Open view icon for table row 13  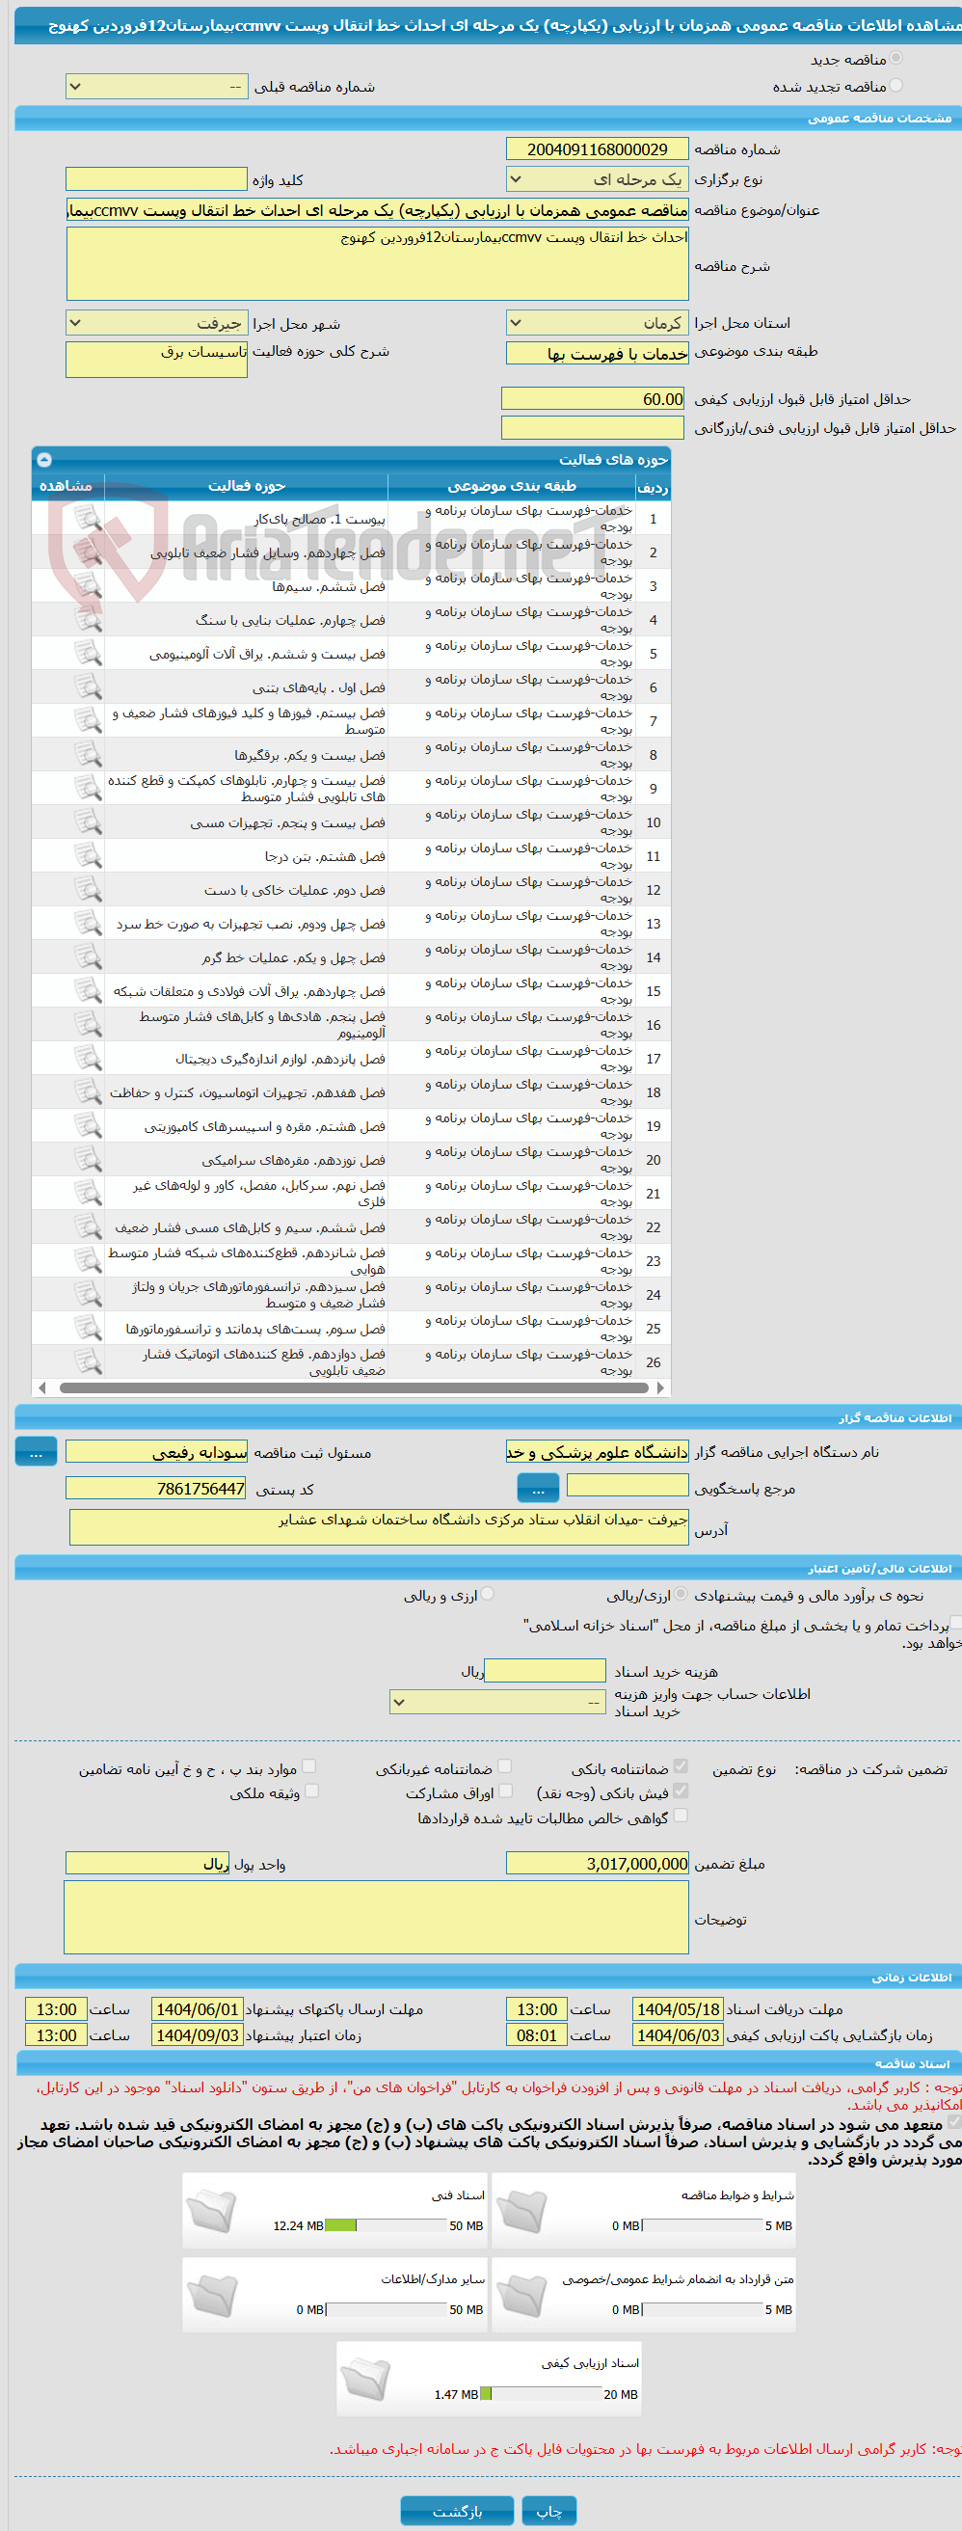point(88,923)
